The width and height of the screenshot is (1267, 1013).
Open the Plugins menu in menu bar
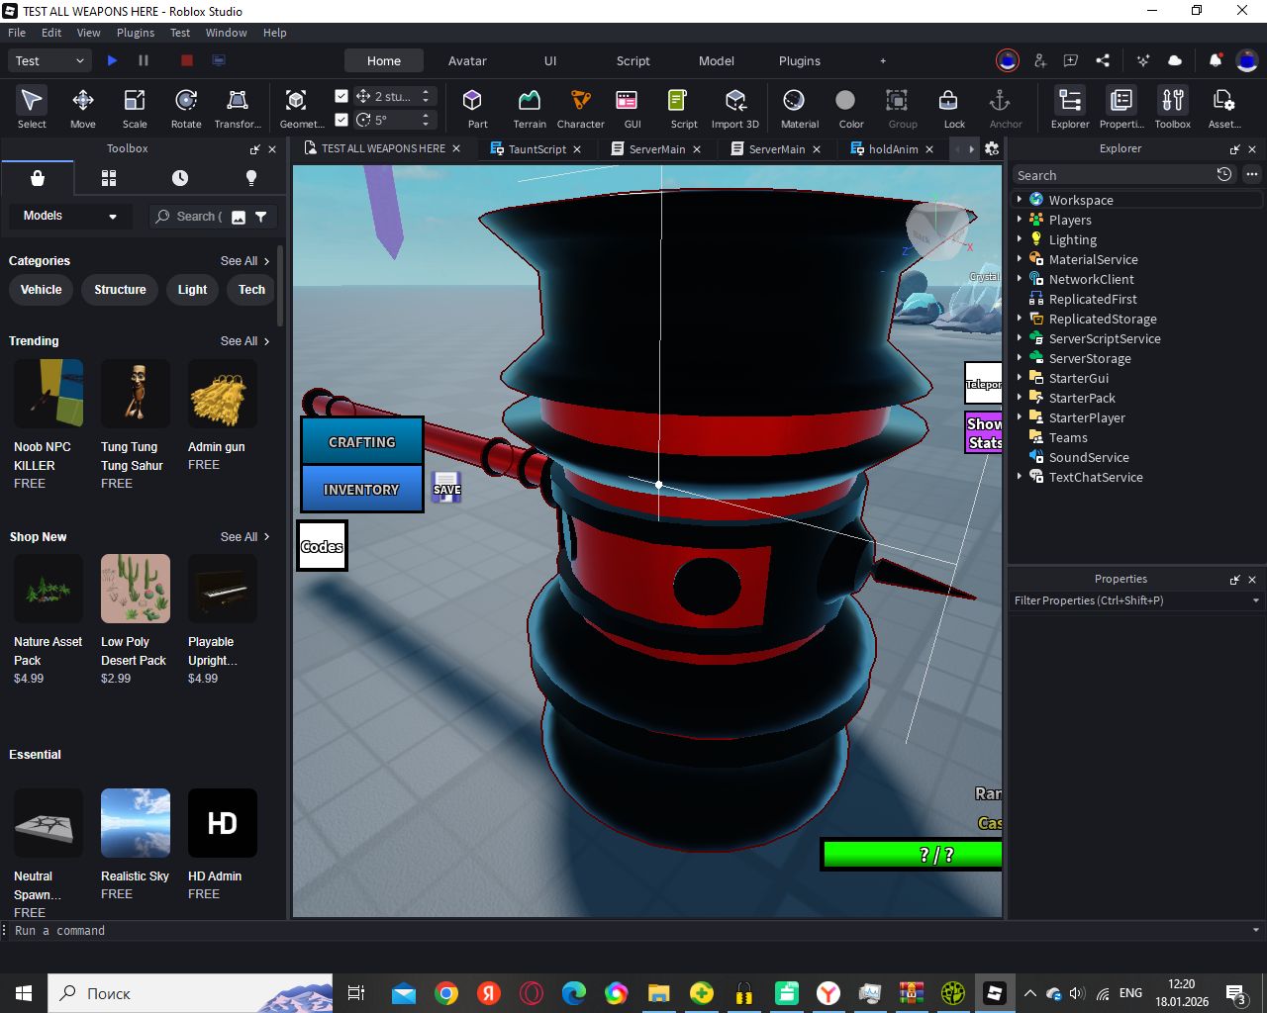click(x=136, y=33)
